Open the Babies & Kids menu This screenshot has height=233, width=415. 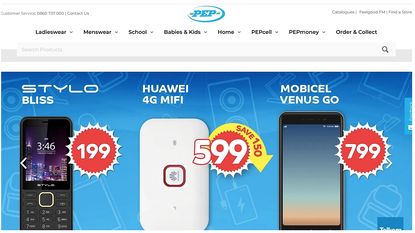click(x=182, y=32)
